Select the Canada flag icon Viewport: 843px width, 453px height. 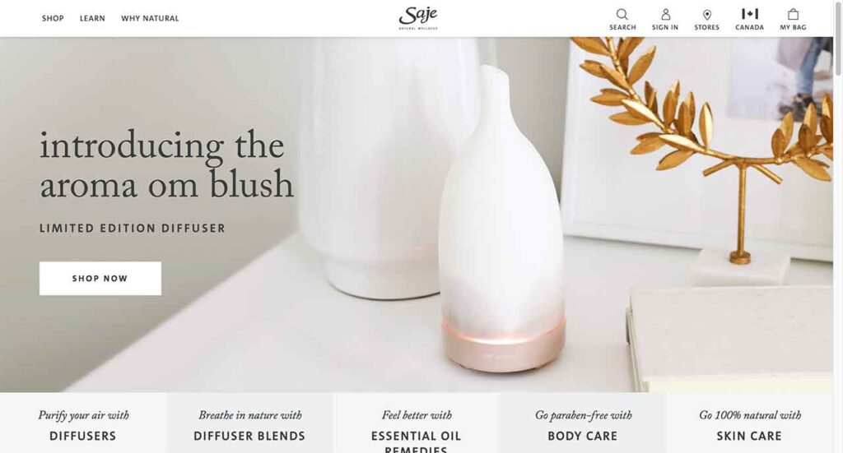[x=749, y=13]
